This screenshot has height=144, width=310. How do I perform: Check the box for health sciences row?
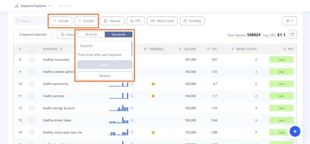click(31, 72)
